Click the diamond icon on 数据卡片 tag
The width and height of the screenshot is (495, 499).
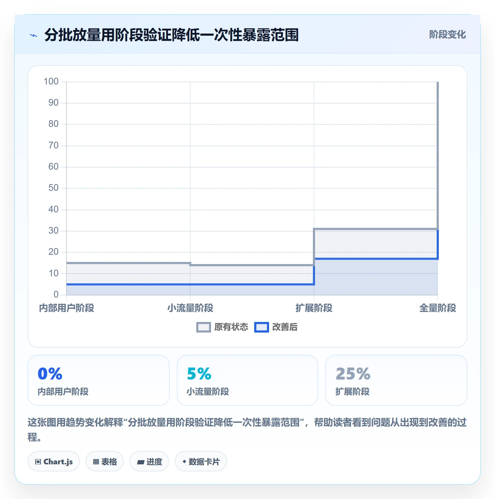(184, 462)
